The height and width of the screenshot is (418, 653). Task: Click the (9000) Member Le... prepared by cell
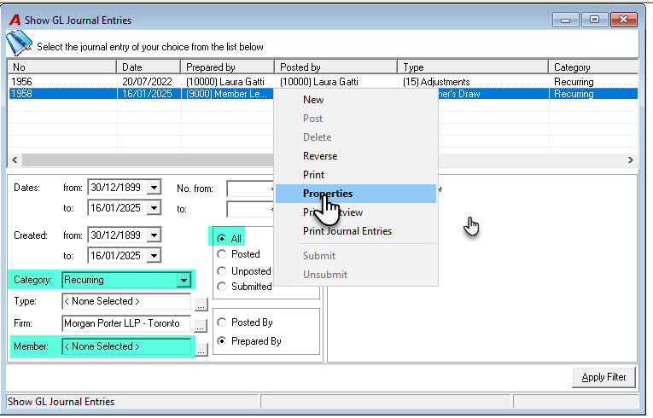click(x=226, y=94)
